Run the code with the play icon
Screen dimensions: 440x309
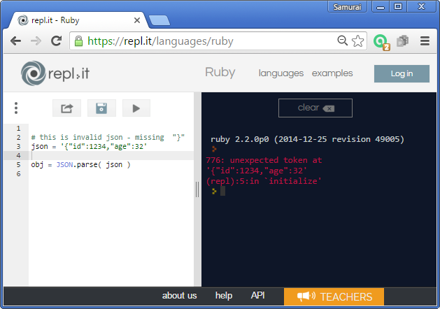[x=136, y=108]
